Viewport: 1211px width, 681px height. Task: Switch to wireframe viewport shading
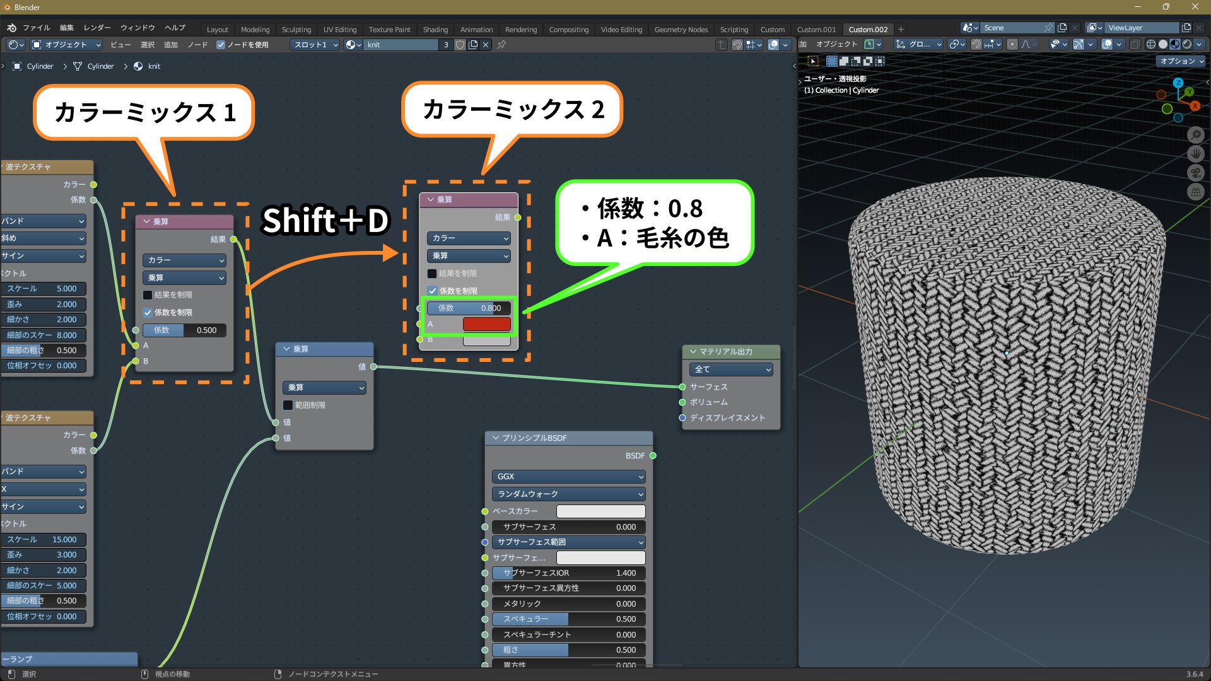coord(1151,44)
